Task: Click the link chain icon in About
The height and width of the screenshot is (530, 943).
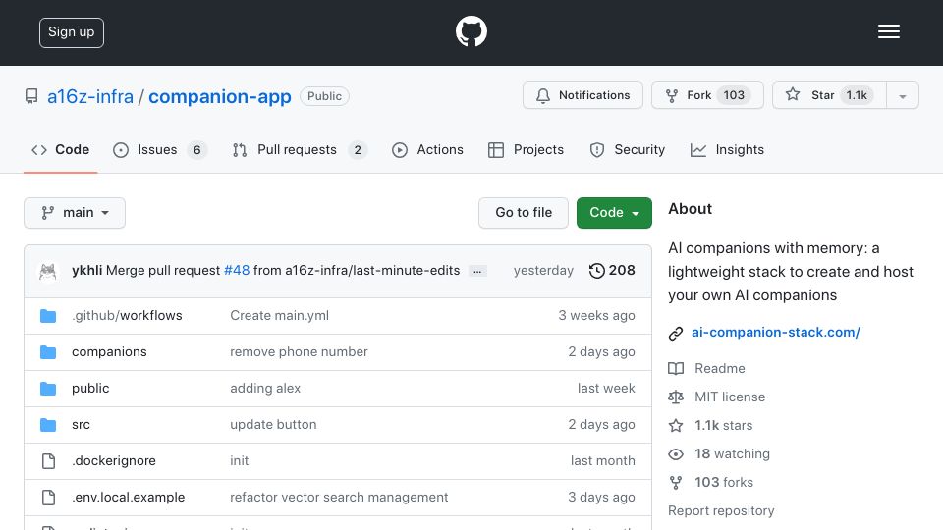Action: 676,333
